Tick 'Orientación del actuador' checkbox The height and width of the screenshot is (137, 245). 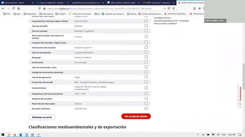[x=146, y=47]
